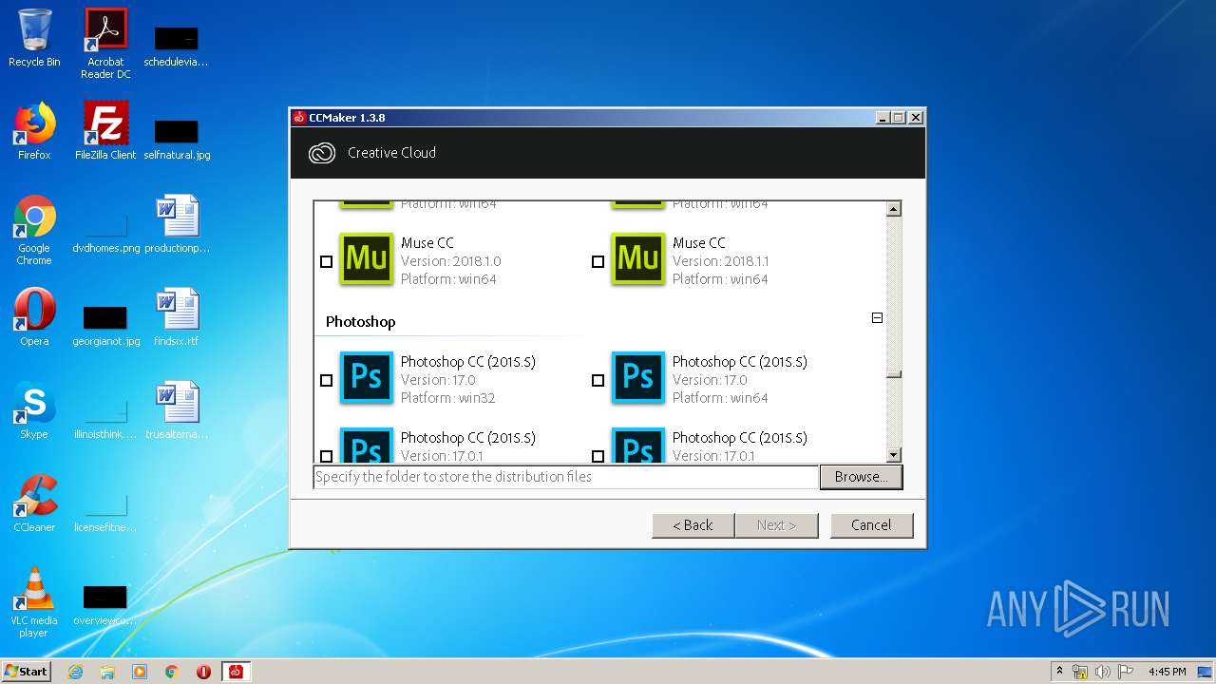Check Photoshop CC 17.0 win64 checkbox

598,380
